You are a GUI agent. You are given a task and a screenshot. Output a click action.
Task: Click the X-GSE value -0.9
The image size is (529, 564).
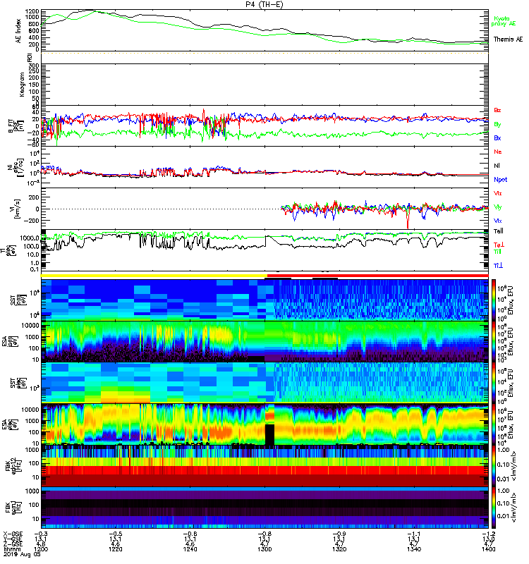(339, 534)
